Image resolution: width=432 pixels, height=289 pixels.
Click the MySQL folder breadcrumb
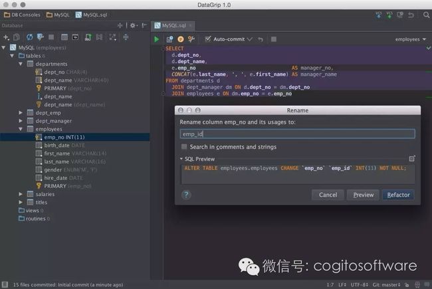click(x=58, y=15)
